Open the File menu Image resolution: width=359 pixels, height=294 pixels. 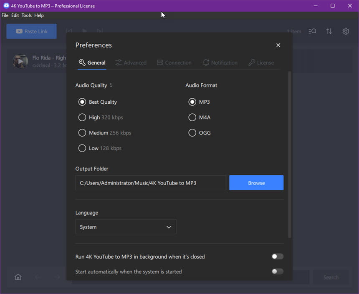(5, 15)
